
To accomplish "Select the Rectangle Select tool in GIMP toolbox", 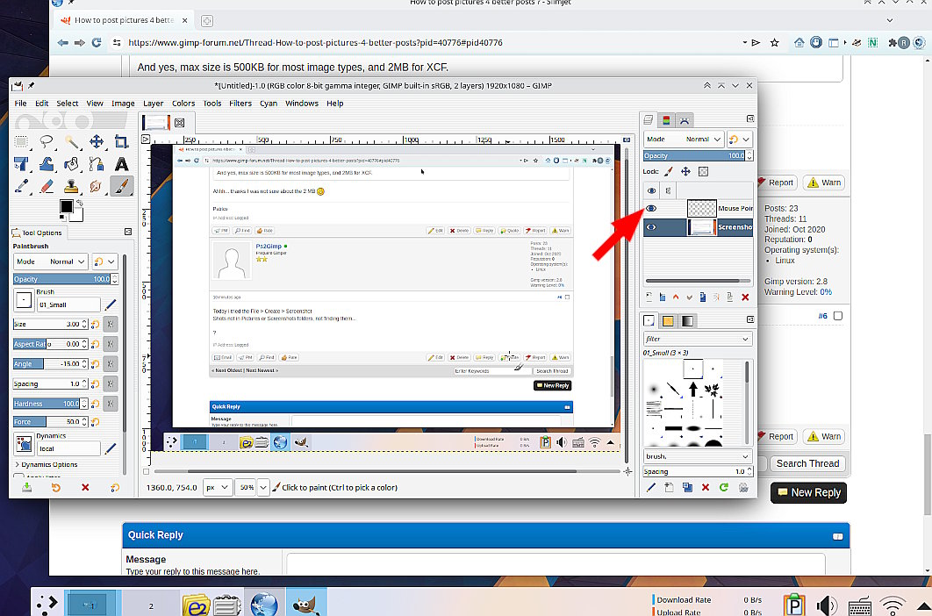I will (21, 141).
